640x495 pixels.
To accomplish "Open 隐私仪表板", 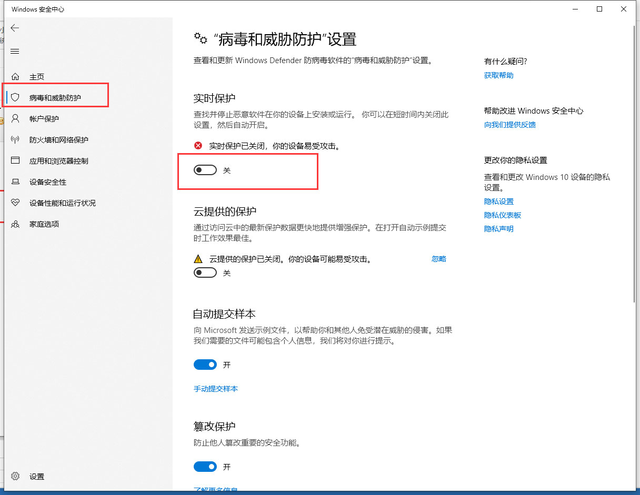I will point(503,215).
